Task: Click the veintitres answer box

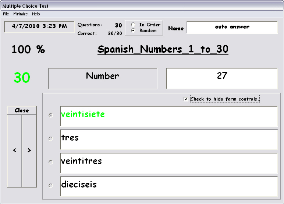Action: coord(168,163)
